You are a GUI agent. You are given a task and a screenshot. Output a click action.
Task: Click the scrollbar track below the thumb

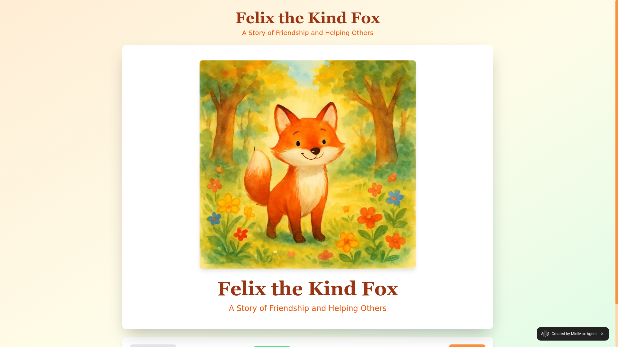(616, 325)
